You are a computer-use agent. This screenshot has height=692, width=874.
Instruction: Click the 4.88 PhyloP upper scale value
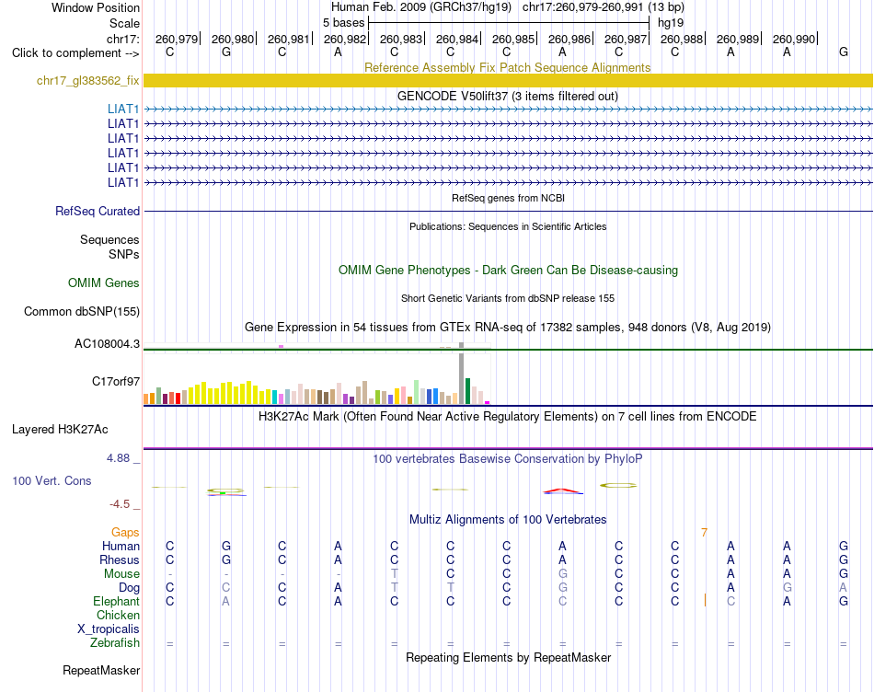click(118, 458)
